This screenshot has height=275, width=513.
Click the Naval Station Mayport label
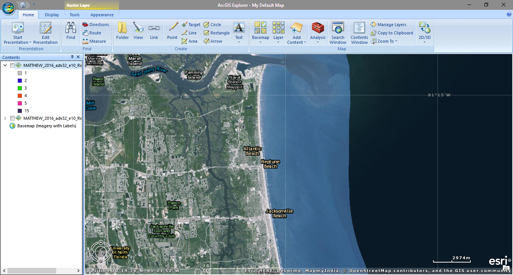pyautogui.click(x=235, y=82)
